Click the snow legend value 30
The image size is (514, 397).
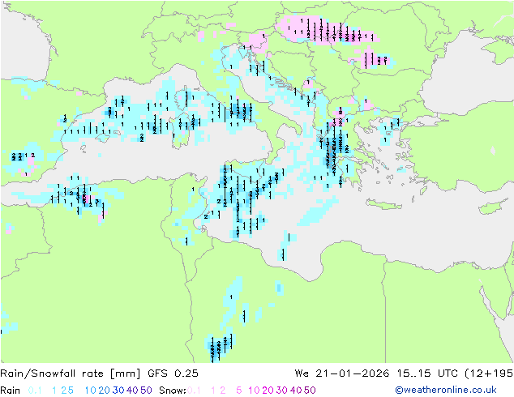(282, 391)
